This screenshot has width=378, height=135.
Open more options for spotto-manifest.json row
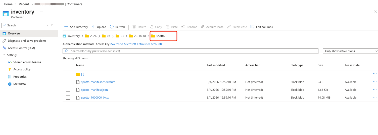[x=375, y=89]
